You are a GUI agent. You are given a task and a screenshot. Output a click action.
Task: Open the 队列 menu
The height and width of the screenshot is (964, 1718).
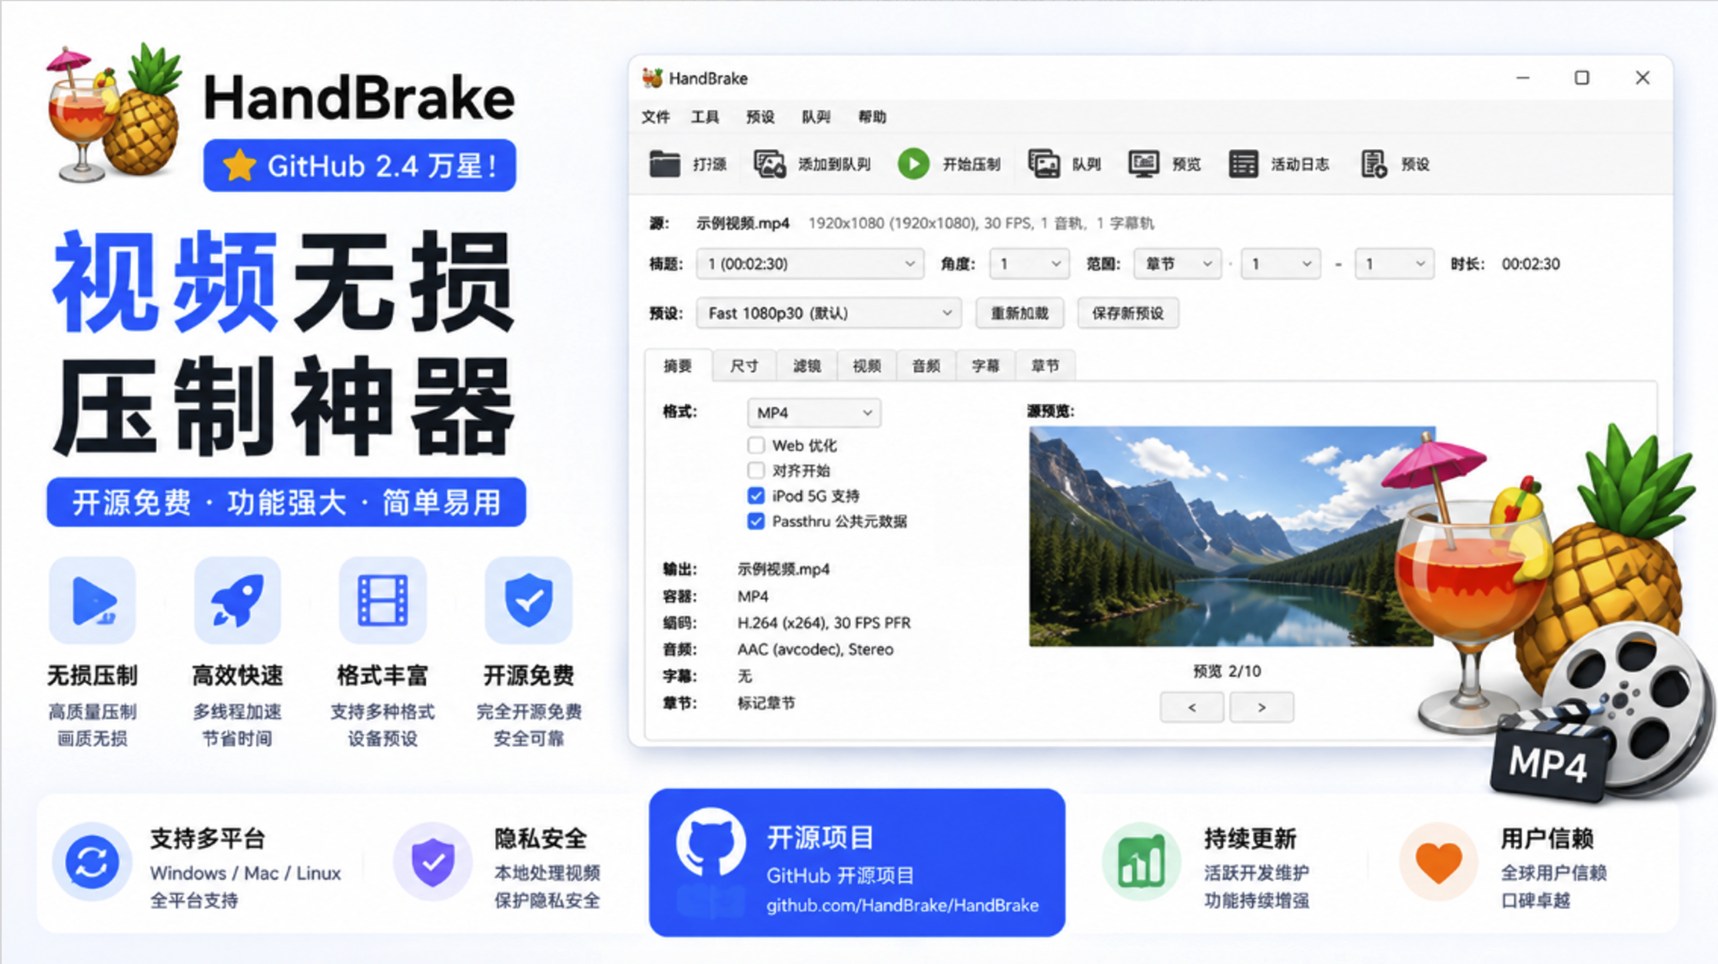[x=816, y=117]
